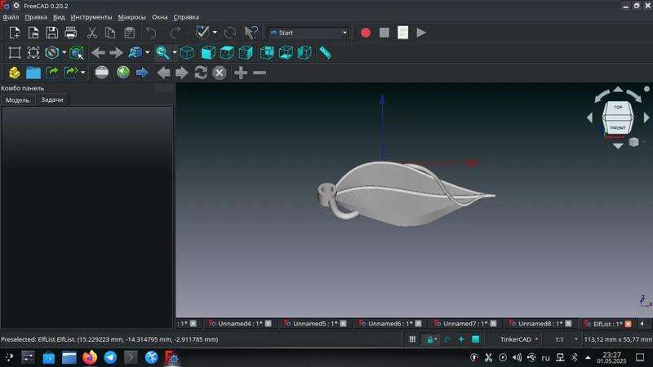This screenshot has width=653, height=367.
Task: Go back to previous view position
Action: tap(98, 53)
